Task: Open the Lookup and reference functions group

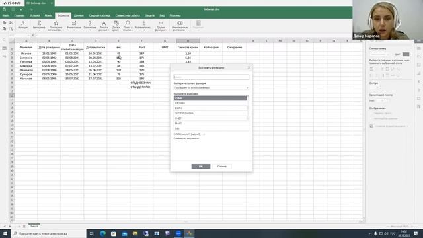Action: point(128,26)
